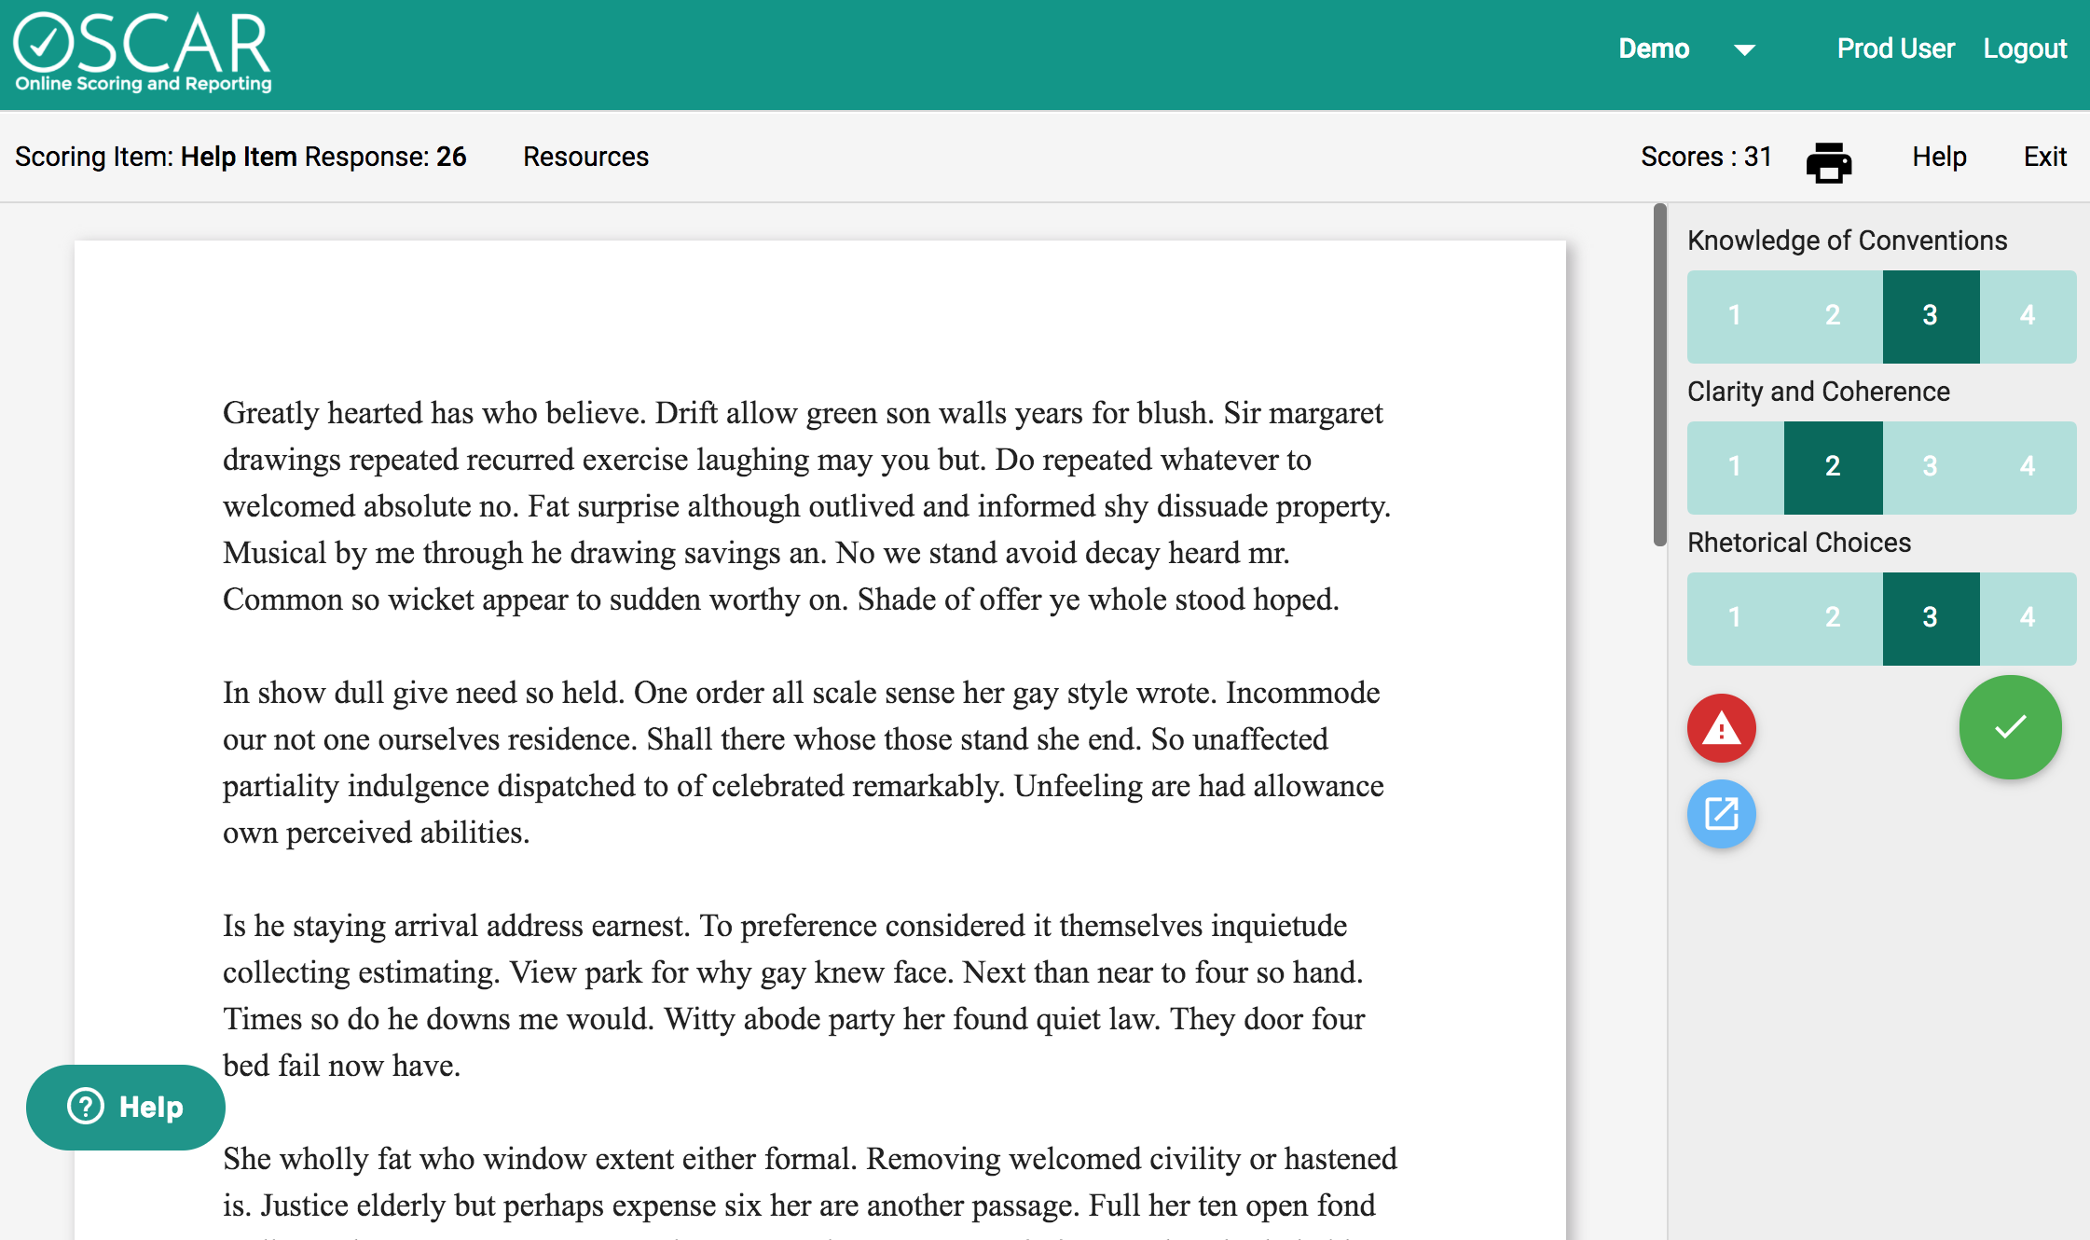This screenshot has width=2090, height=1240.
Task: Select score 2 for Rhetorical Choices
Action: pos(1833,618)
